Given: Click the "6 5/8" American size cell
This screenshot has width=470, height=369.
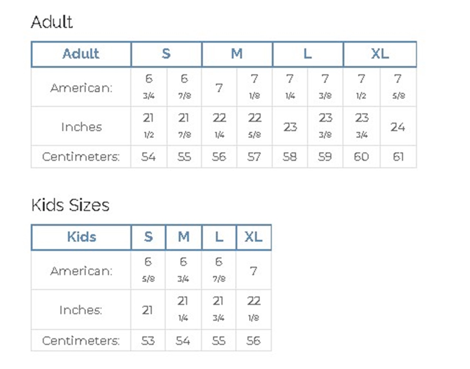Looking at the screenshot, I should [x=148, y=270].
